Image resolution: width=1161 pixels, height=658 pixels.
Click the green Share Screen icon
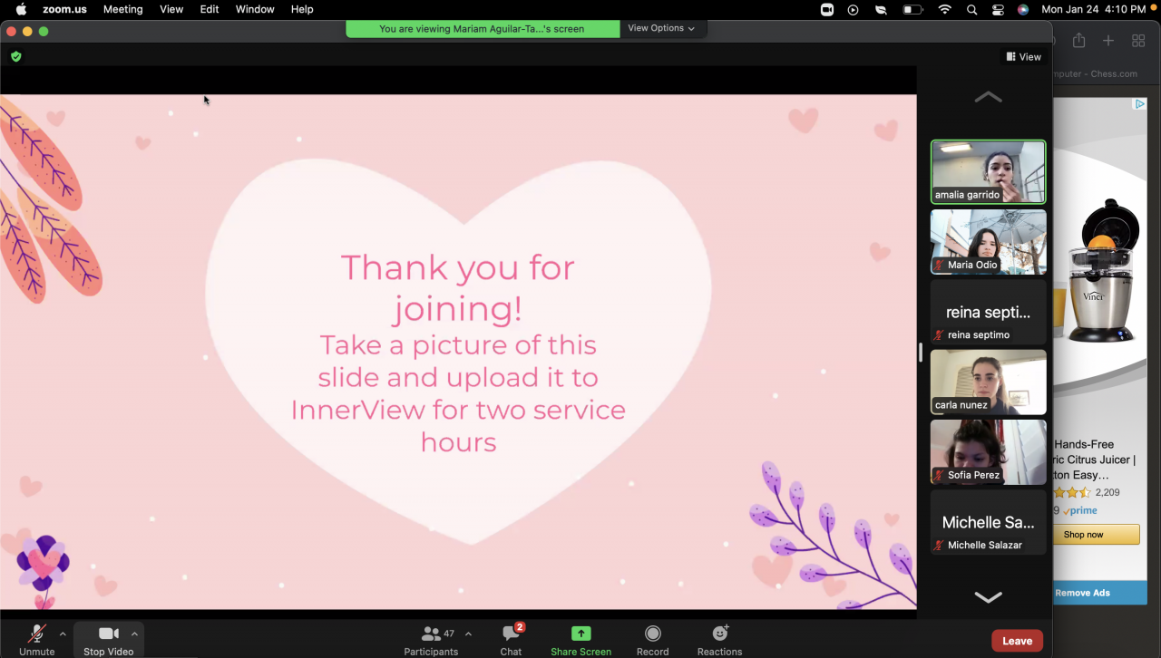(580, 634)
